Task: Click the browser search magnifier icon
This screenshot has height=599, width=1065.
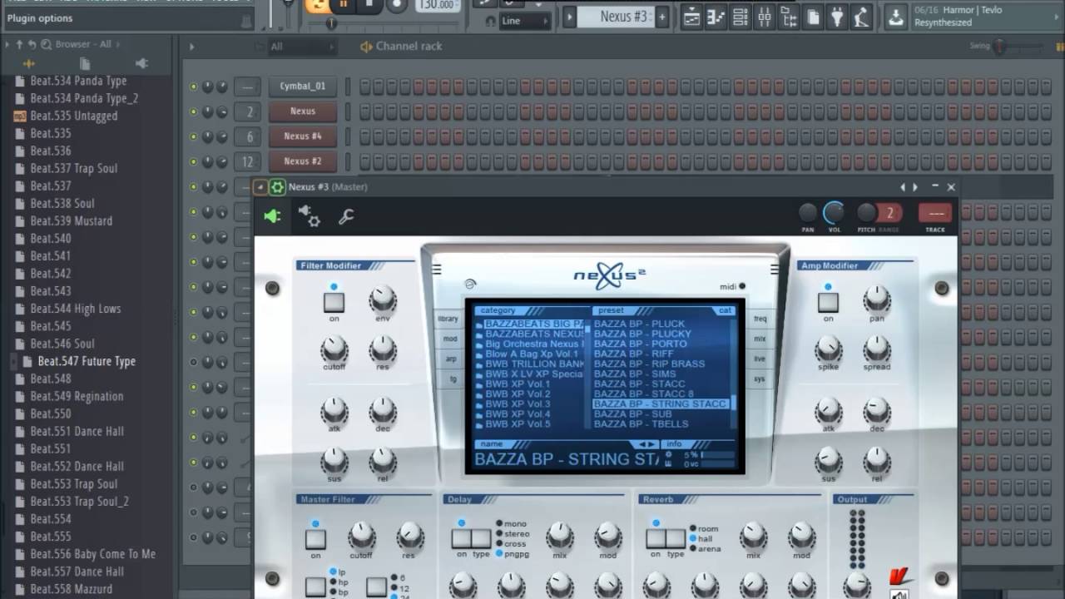Action: coord(46,44)
